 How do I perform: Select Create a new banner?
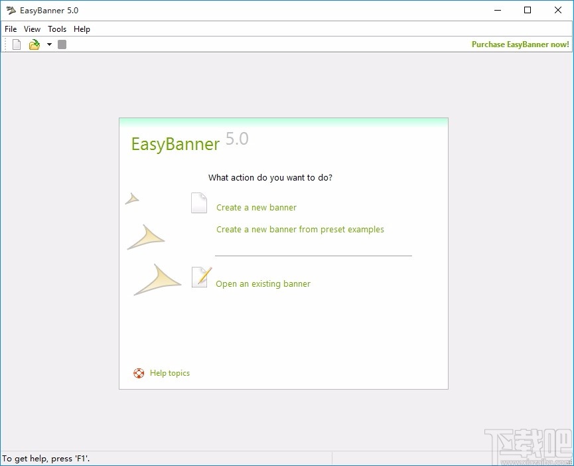coord(256,207)
